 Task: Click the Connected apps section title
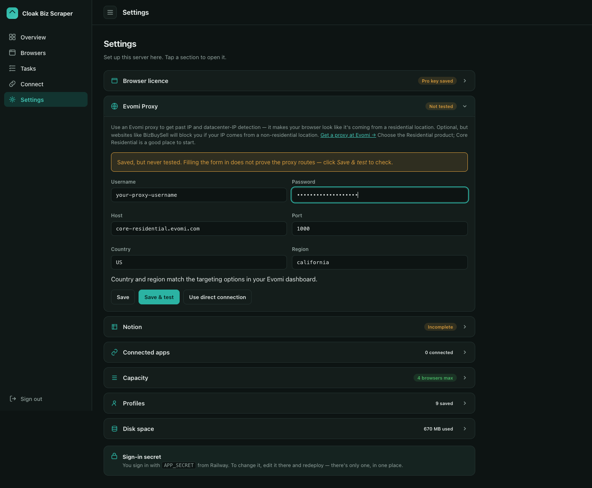(146, 352)
